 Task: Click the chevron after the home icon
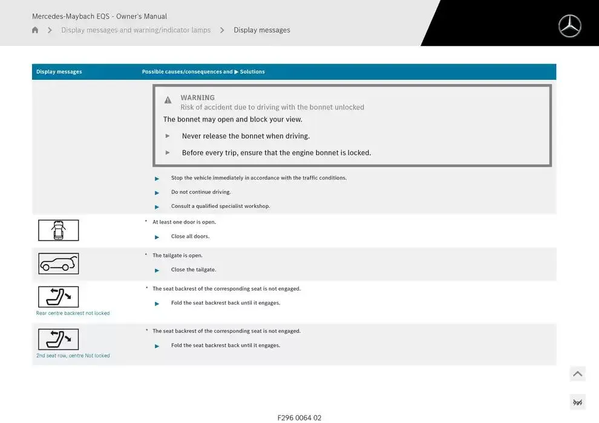click(x=50, y=30)
